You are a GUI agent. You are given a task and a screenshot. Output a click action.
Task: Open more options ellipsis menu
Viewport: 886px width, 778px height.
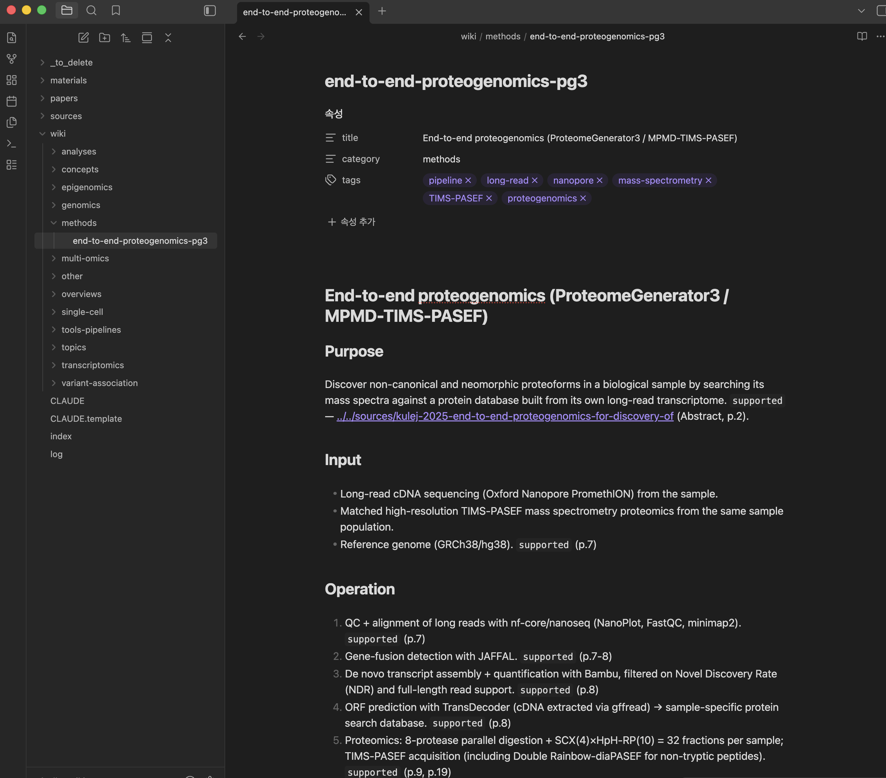point(880,36)
